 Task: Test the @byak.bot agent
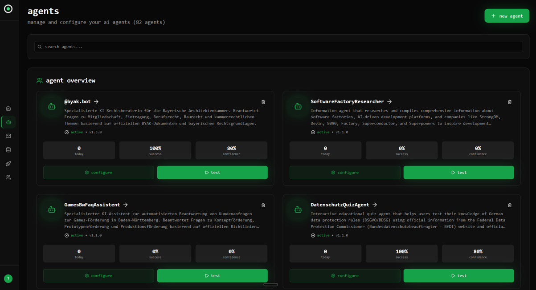[x=213, y=173]
